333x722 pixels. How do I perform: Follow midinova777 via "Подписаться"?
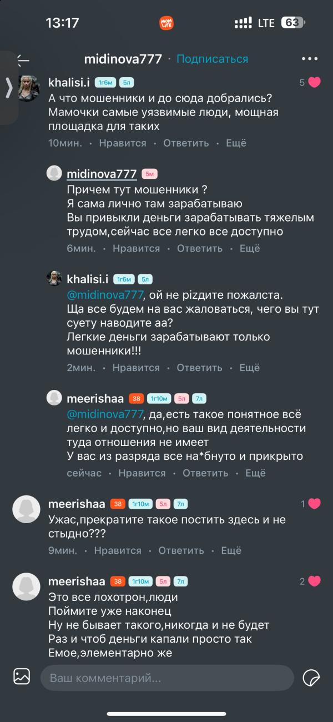(212, 59)
